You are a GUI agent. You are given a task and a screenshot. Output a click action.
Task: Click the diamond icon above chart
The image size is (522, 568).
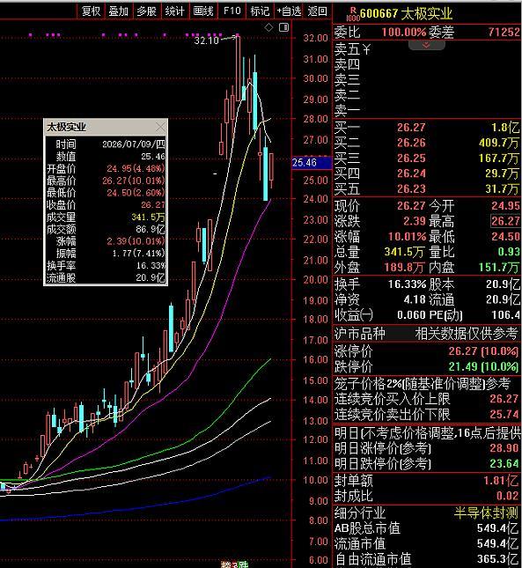click(x=268, y=27)
